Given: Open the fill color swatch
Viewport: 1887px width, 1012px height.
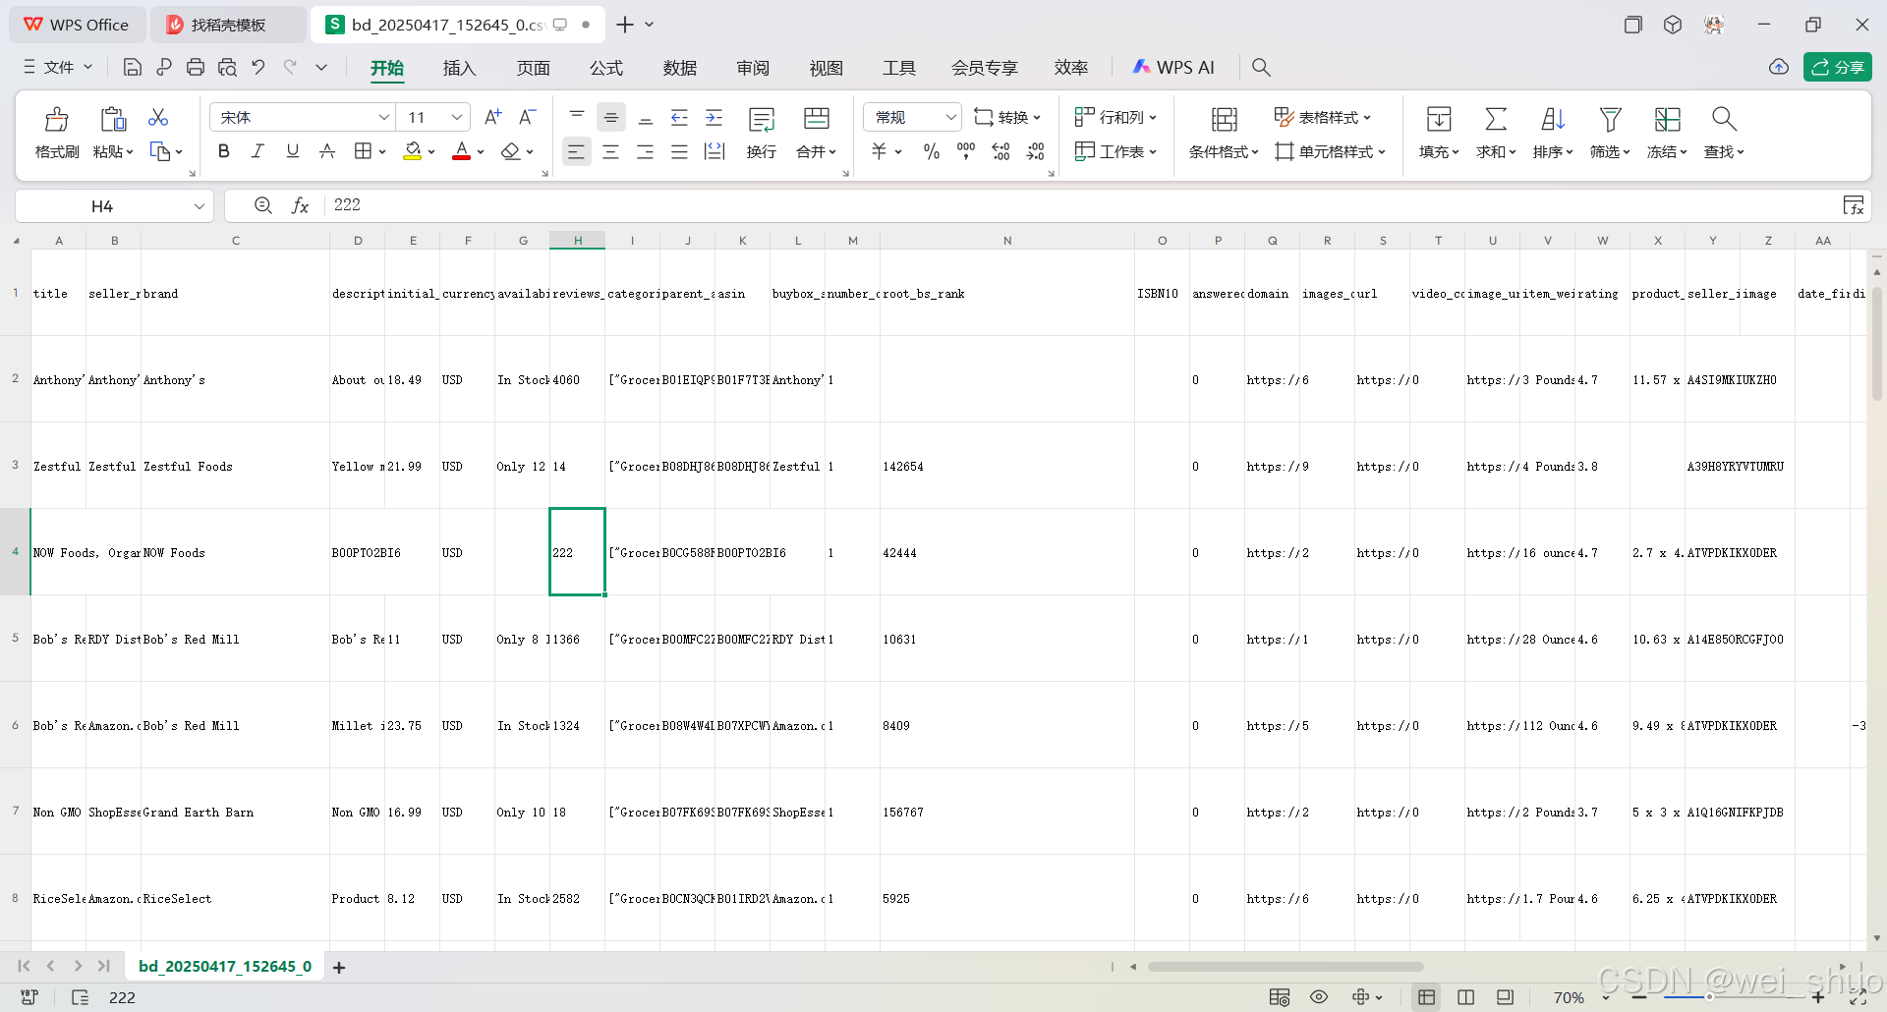Looking at the screenshot, I should pyautogui.click(x=413, y=151).
